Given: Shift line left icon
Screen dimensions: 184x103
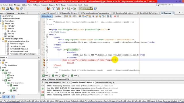Looking at the screenshot, I should pyautogui.click(x=108, y=16).
